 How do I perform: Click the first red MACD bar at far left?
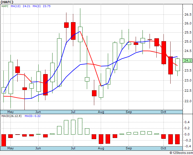[4, 140]
